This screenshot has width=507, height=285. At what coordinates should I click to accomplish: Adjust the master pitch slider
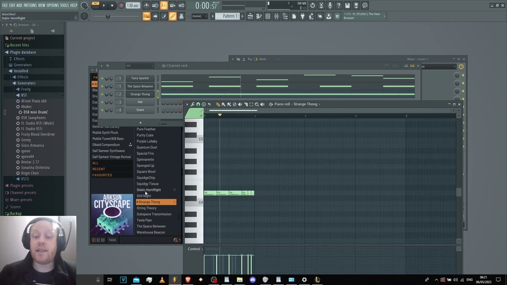(108, 16)
